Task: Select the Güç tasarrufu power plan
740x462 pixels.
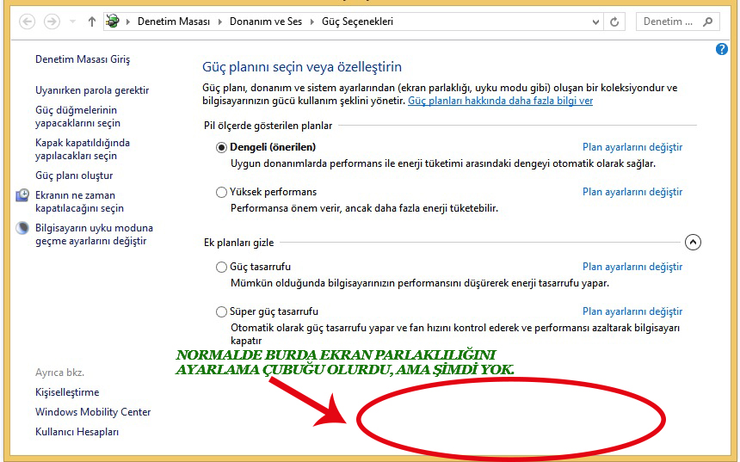Action: 222,267
